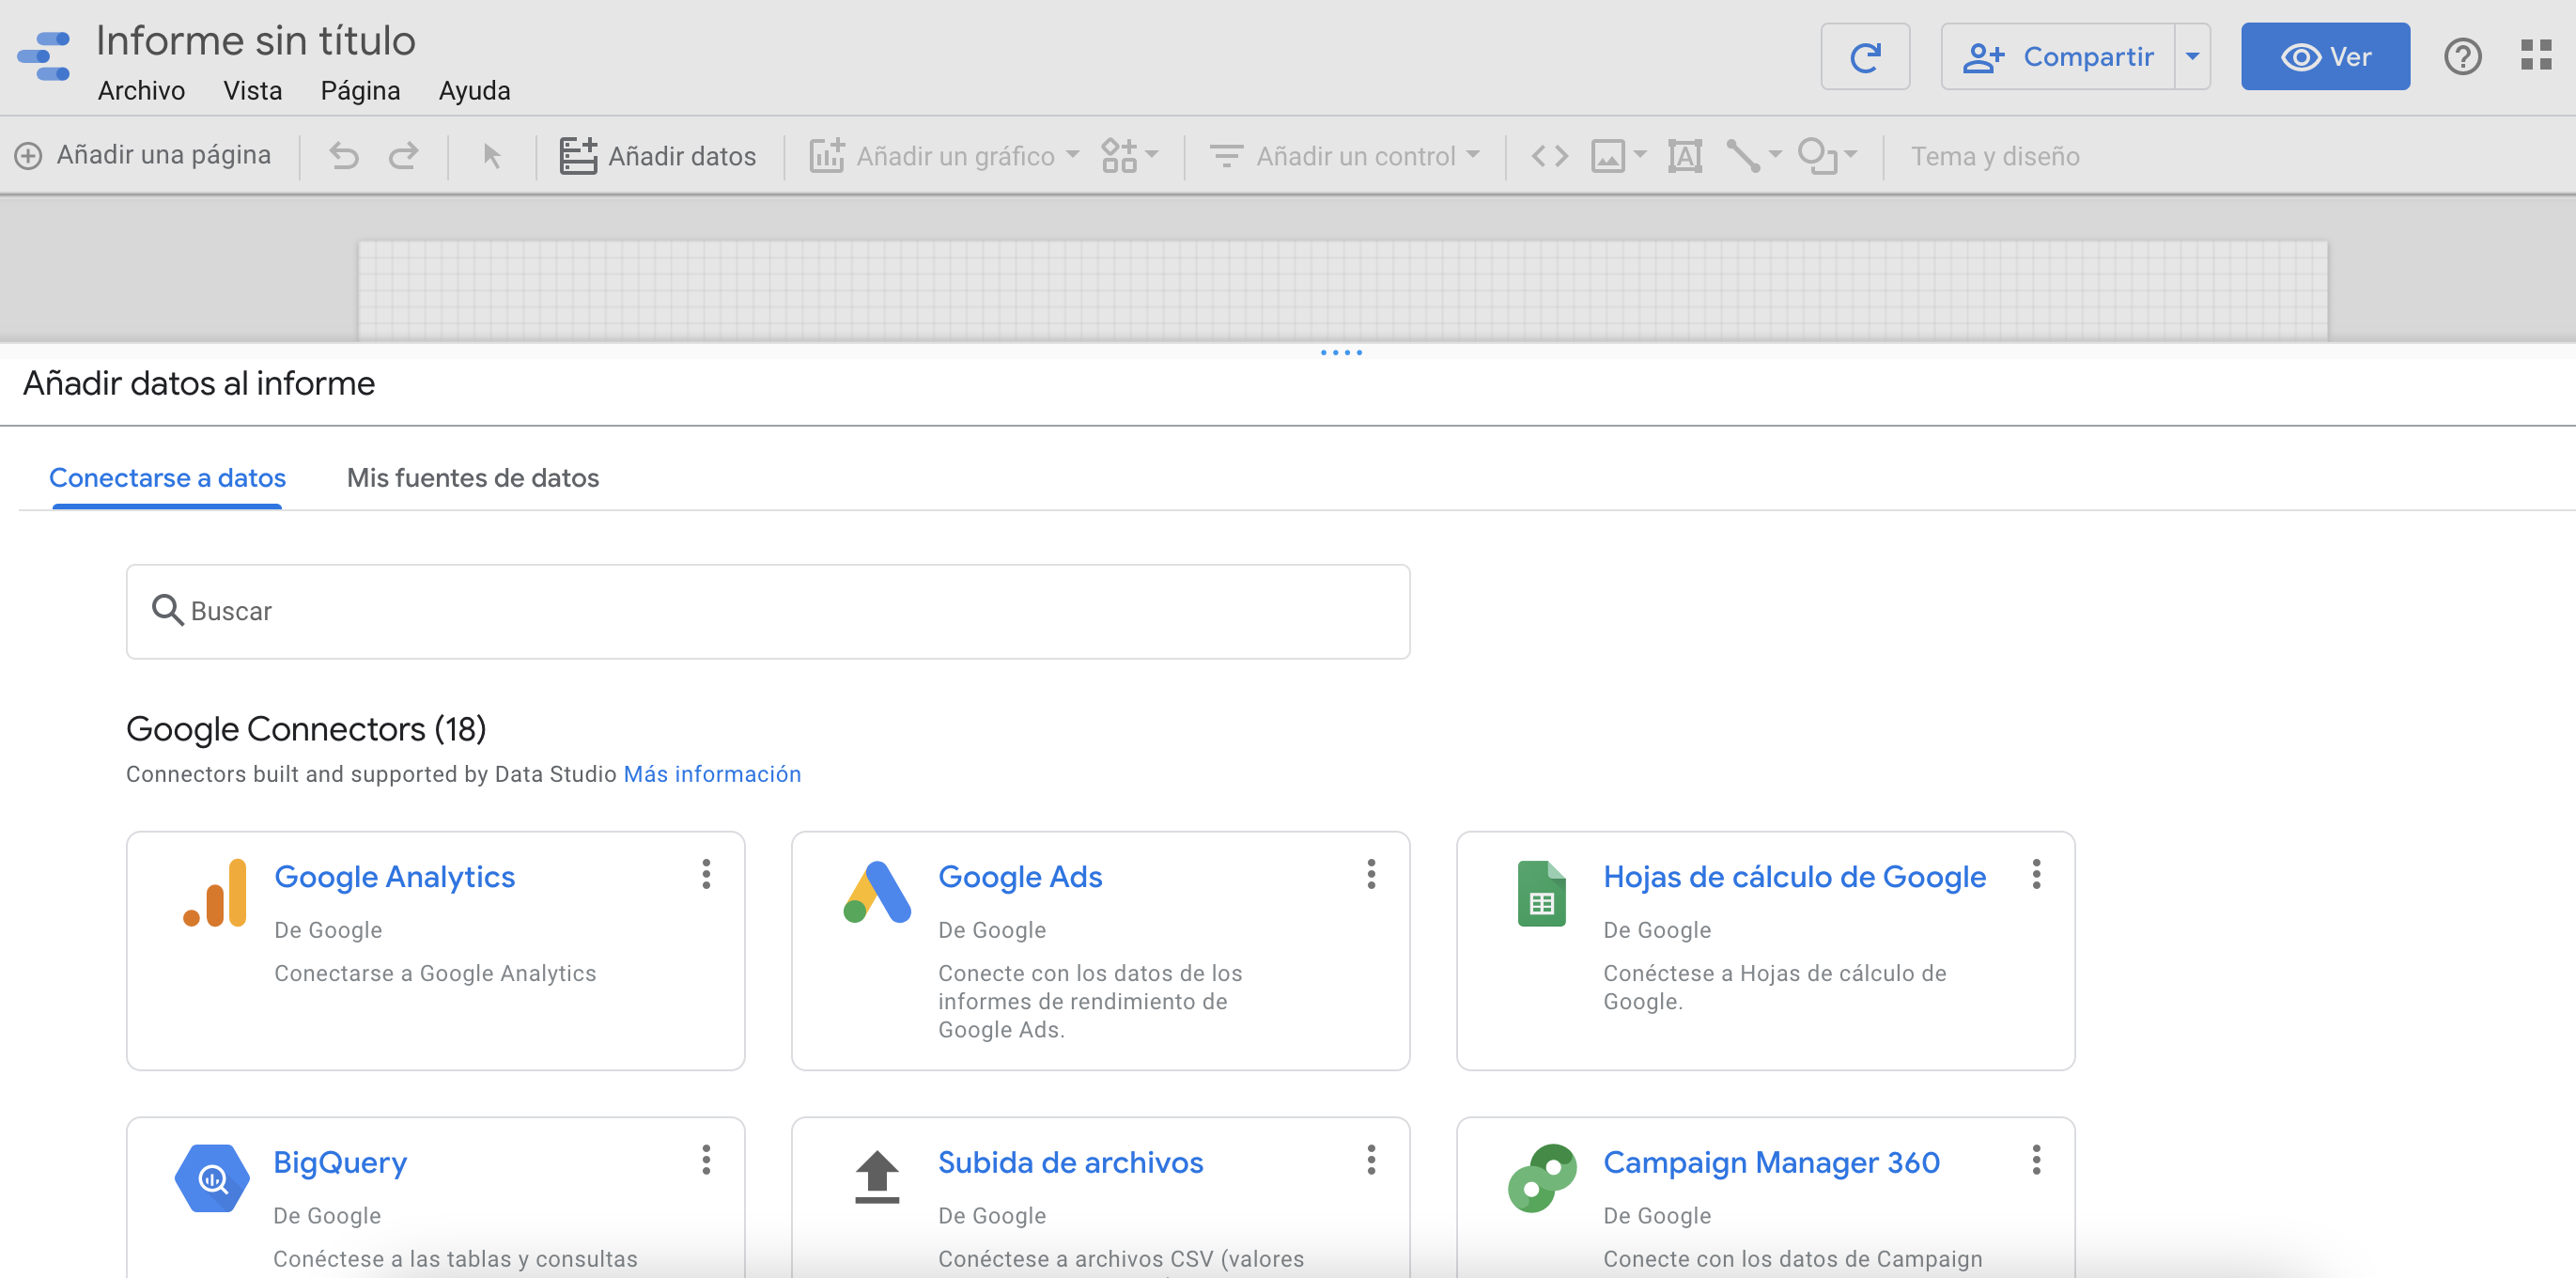The height and width of the screenshot is (1278, 2576).
Task: Click the blue Ver button
Action: [2325, 57]
